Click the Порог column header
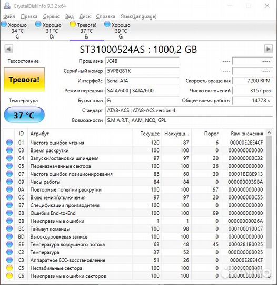Image resolution: width=277 pixels, height=285 pixels. click(x=206, y=134)
